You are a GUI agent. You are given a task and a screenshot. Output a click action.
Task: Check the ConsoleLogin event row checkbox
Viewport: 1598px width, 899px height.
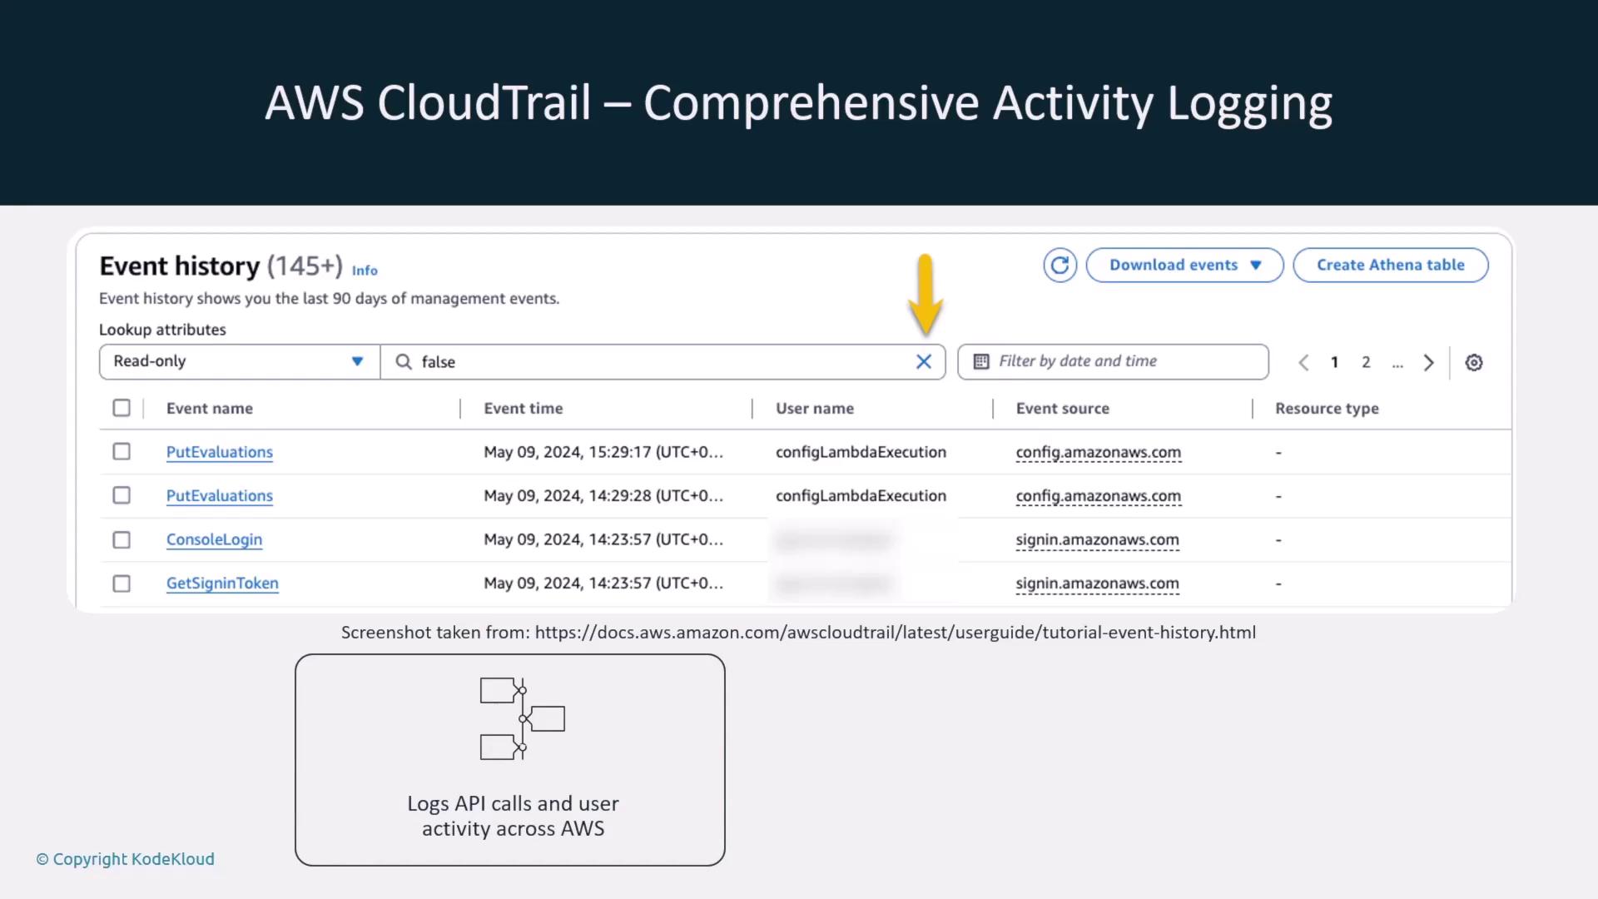tap(122, 540)
